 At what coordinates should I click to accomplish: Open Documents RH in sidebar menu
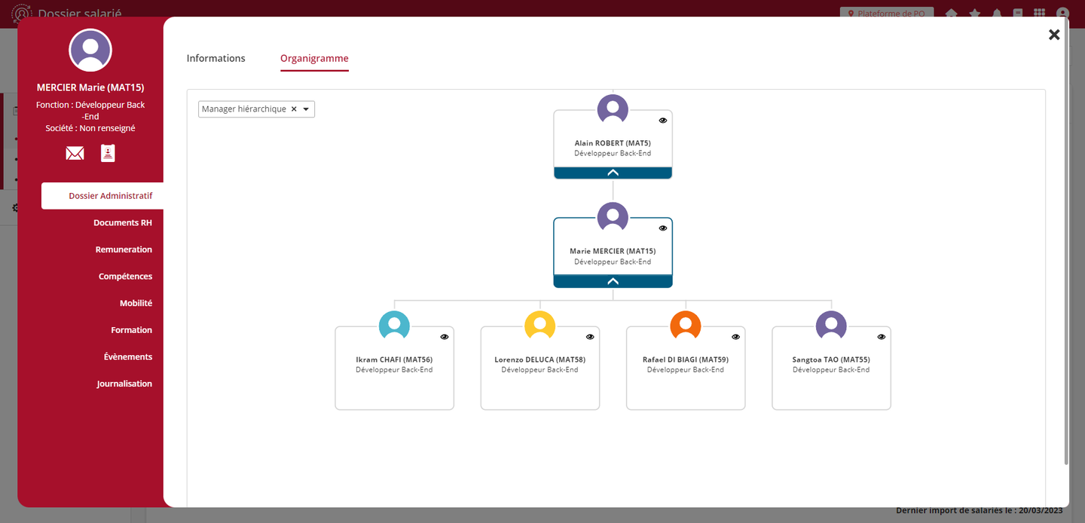point(123,223)
